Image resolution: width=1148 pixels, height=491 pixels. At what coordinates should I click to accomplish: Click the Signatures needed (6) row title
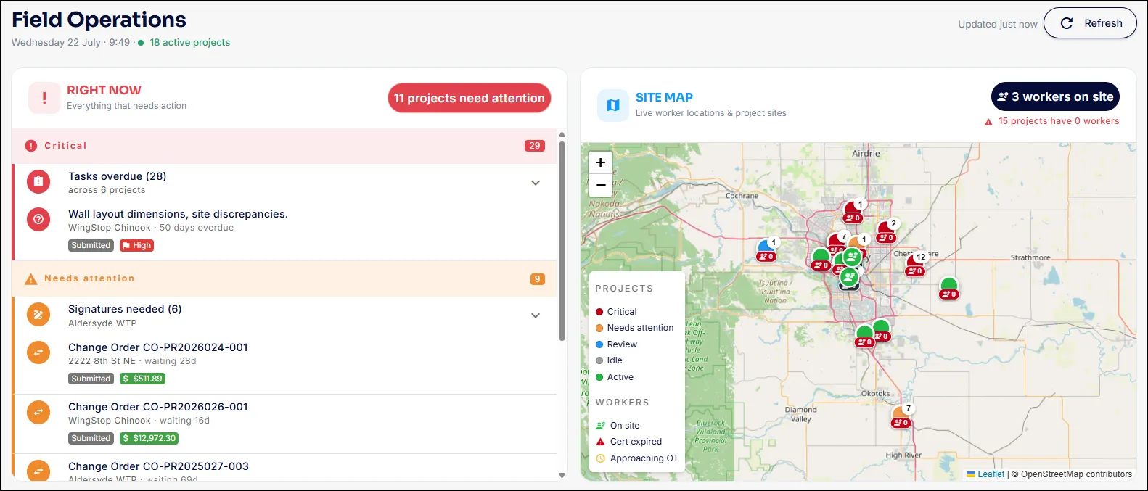click(125, 309)
